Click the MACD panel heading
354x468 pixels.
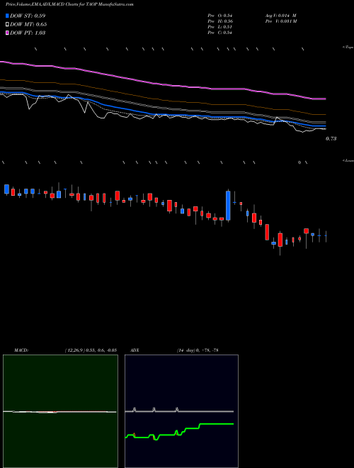click(21, 350)
